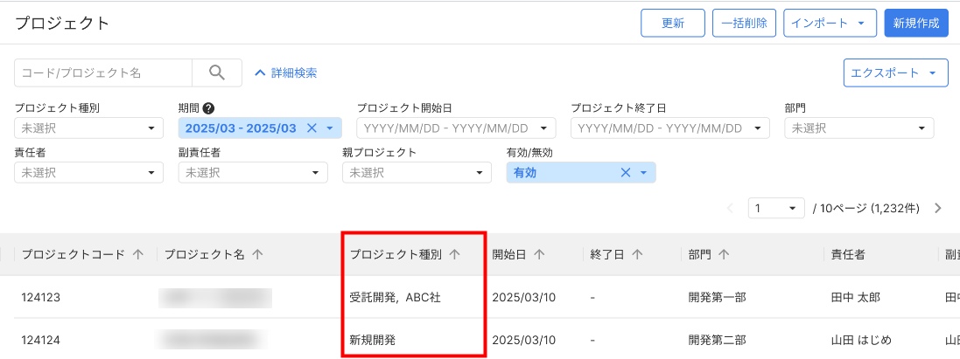This screenshot has width=960, height=359.
Task: Sort by プロジェクト名 column arrow
Action: tap(257, 254)
